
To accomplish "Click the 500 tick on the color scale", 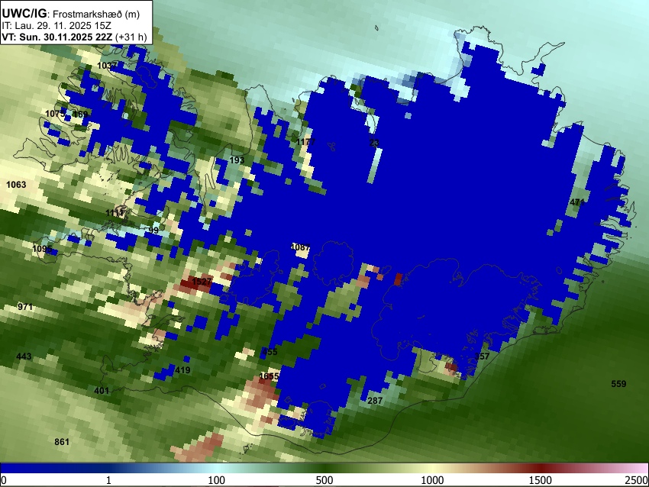I will (x=324, y=480).
